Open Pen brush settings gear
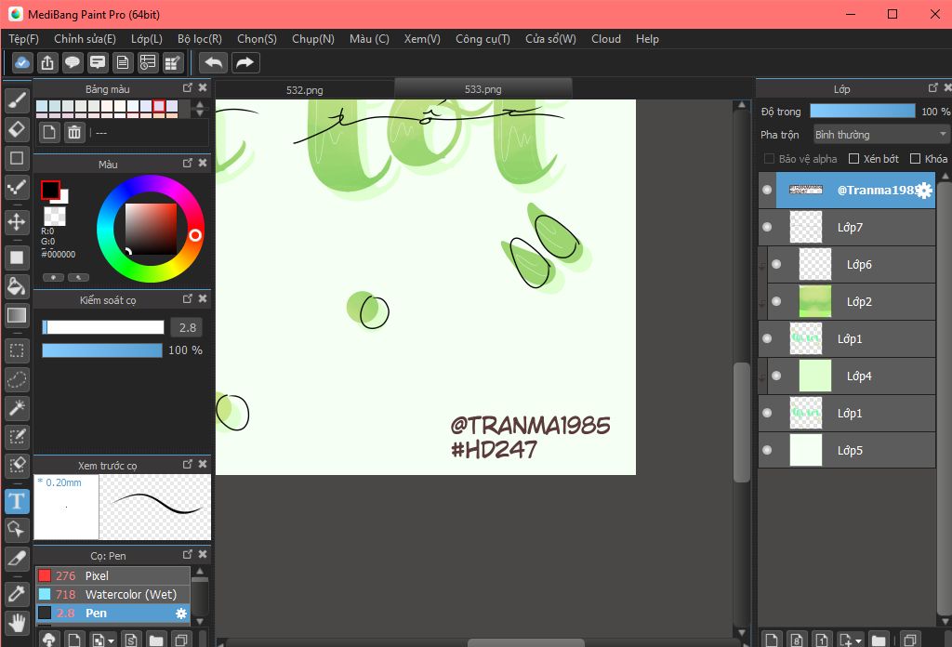The height and width of the screenshot is (647, 952). point(181,614)
